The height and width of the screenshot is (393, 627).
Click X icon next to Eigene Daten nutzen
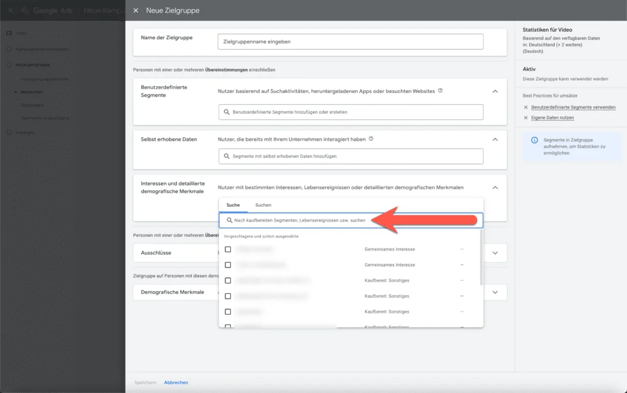(526, 118)
